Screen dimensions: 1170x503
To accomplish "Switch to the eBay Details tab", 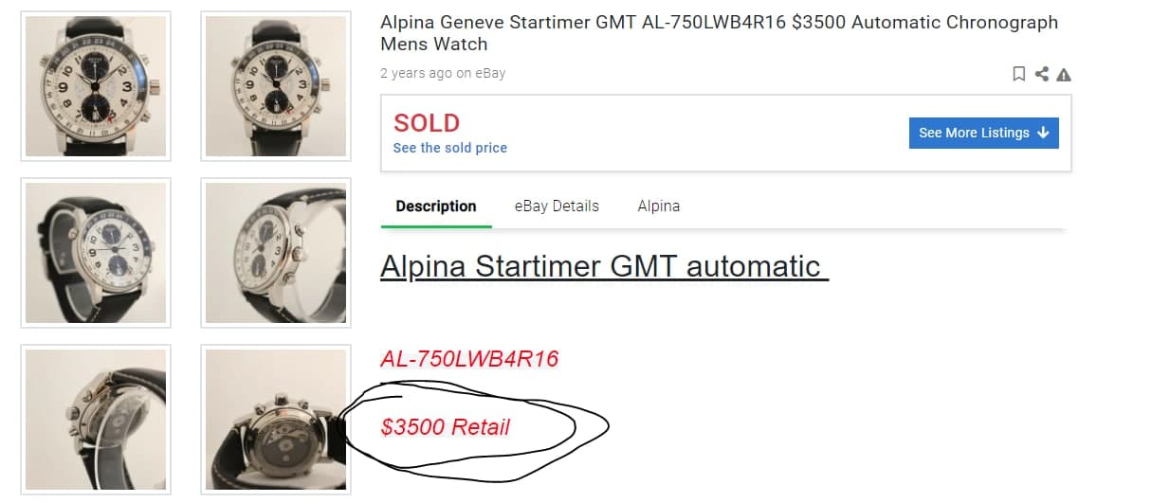I will pos(557,206).
